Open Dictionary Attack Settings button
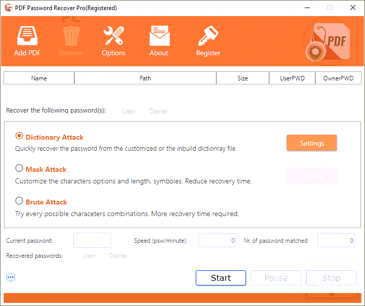Image resolution: width=365 pixels, height=306 pixels. pos(312,143)
